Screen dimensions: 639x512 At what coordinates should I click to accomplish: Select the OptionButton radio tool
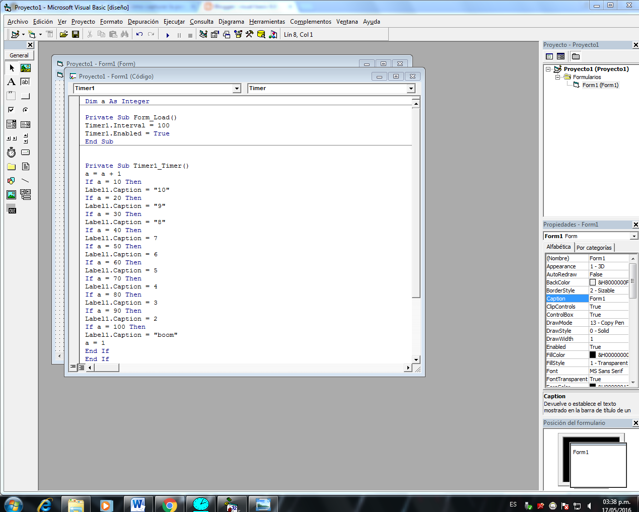pos(25,110)
